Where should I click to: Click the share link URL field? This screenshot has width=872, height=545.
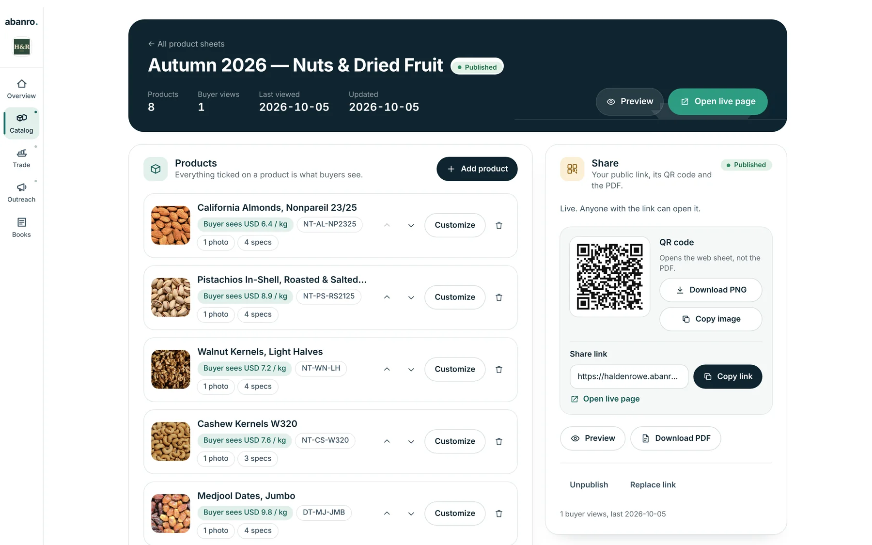point(629,377)
